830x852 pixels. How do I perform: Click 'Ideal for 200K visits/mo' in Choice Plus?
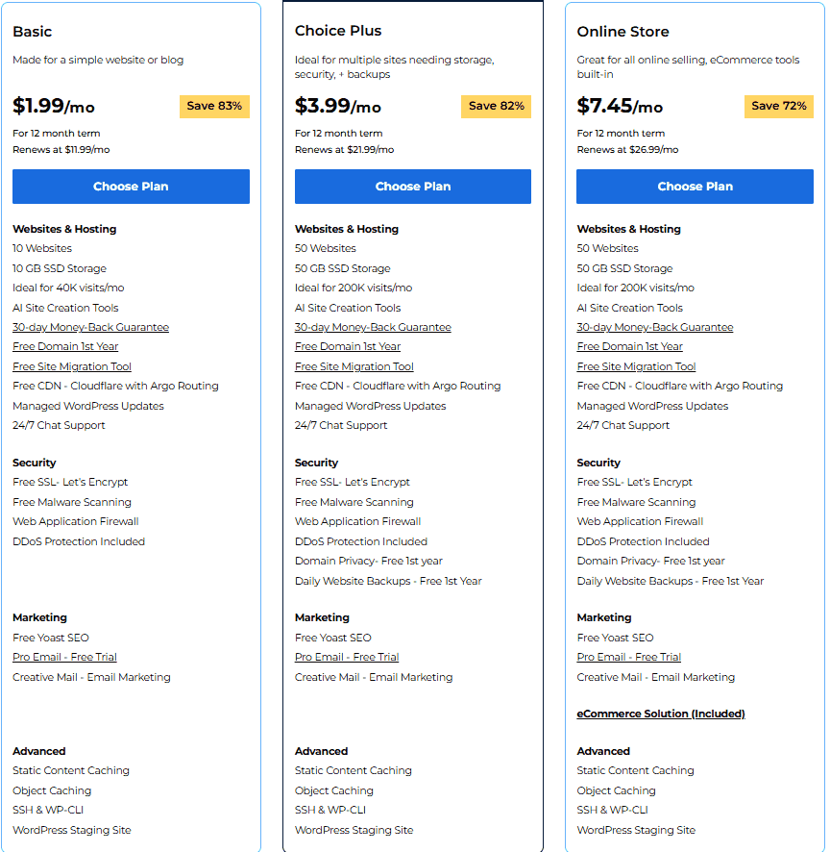tap(354, 288)
